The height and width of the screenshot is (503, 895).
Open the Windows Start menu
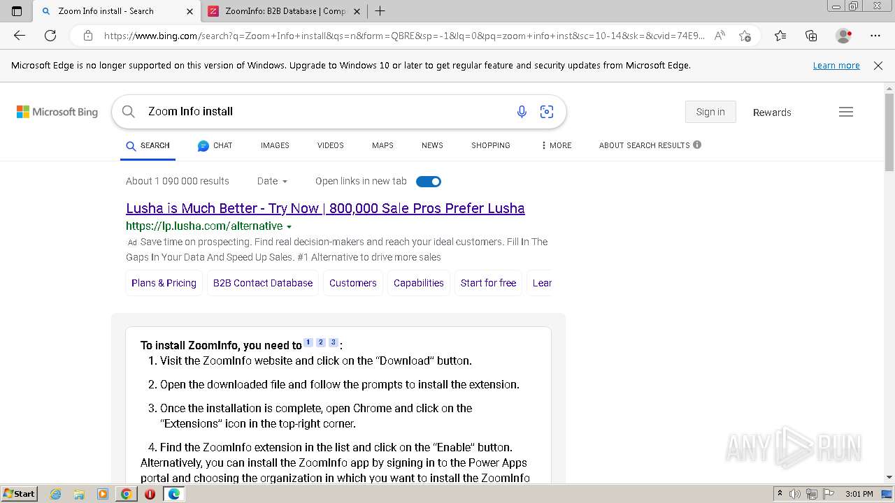click(19, 494)
